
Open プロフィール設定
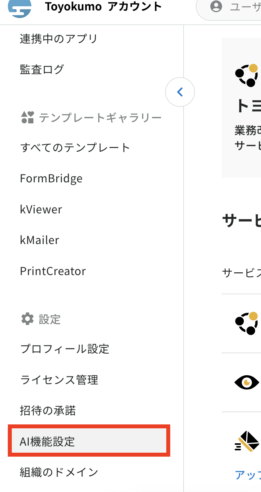click(x=64, y=349)
